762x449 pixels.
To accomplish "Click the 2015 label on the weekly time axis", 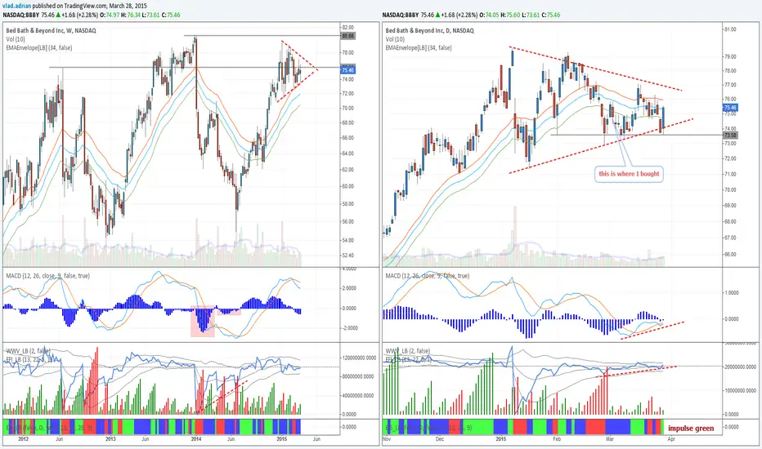I will [282, 439].
